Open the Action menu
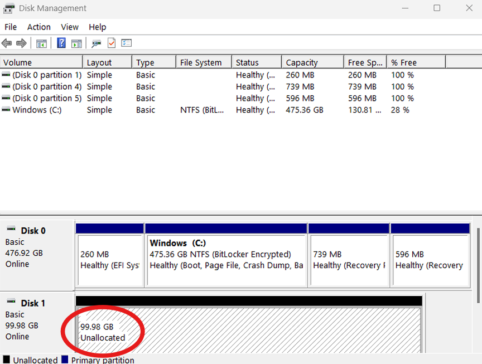The image size is (482, 364). pos(38,27)
